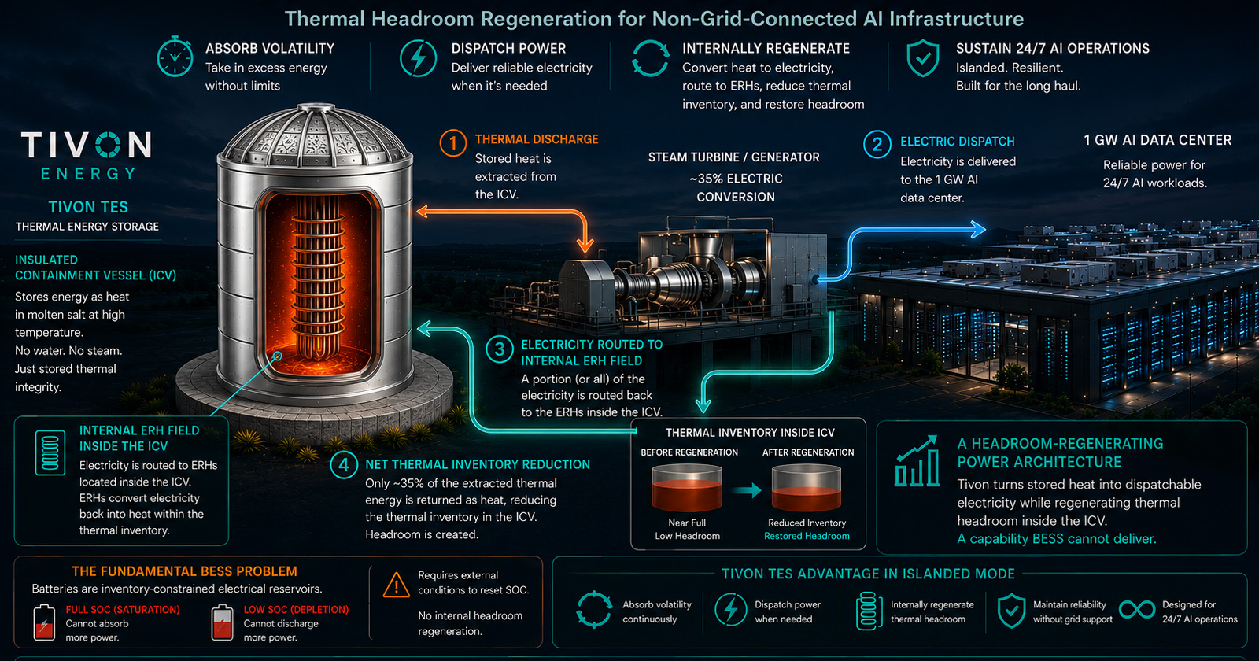Screen dimensions: 1259x661
Task: Click the ~35% ELECTRIC CONVERSION text
Action: [736, 188]
